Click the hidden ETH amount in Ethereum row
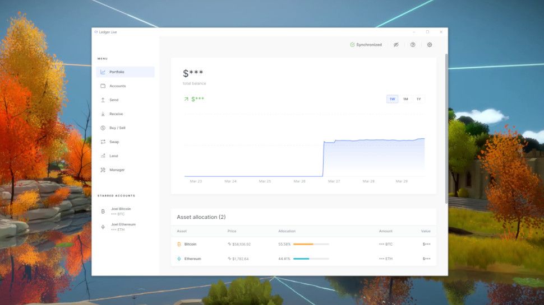Viewport: 544px width, 305px height. [385, 259]
